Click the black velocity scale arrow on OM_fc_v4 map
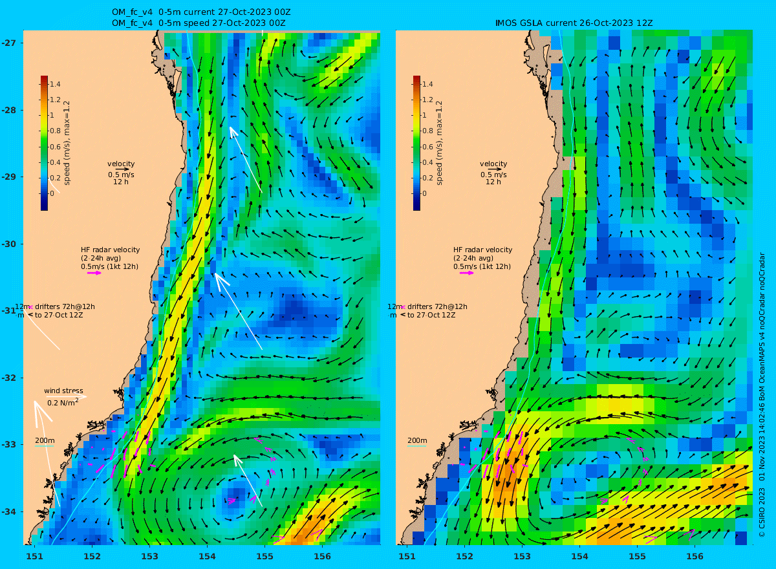This screenshot has height=569, width=776. pos(121,169)
